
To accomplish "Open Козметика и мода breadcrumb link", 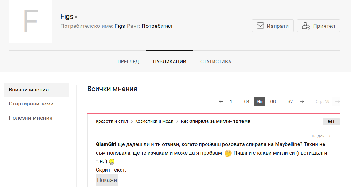I will point(154,121).
